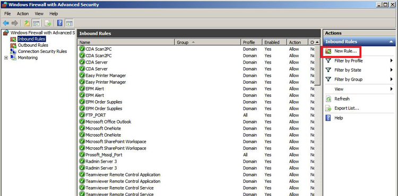Click the Filter by State funnel icon
This screenshot has height=196, width=398.
click(x=328, y=70)
